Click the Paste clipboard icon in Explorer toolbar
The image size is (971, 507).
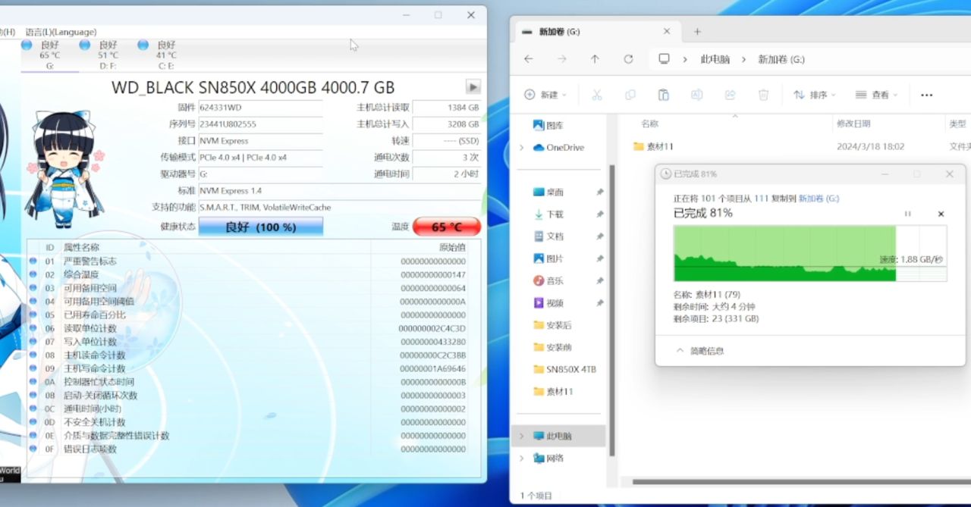click(664, 95)
